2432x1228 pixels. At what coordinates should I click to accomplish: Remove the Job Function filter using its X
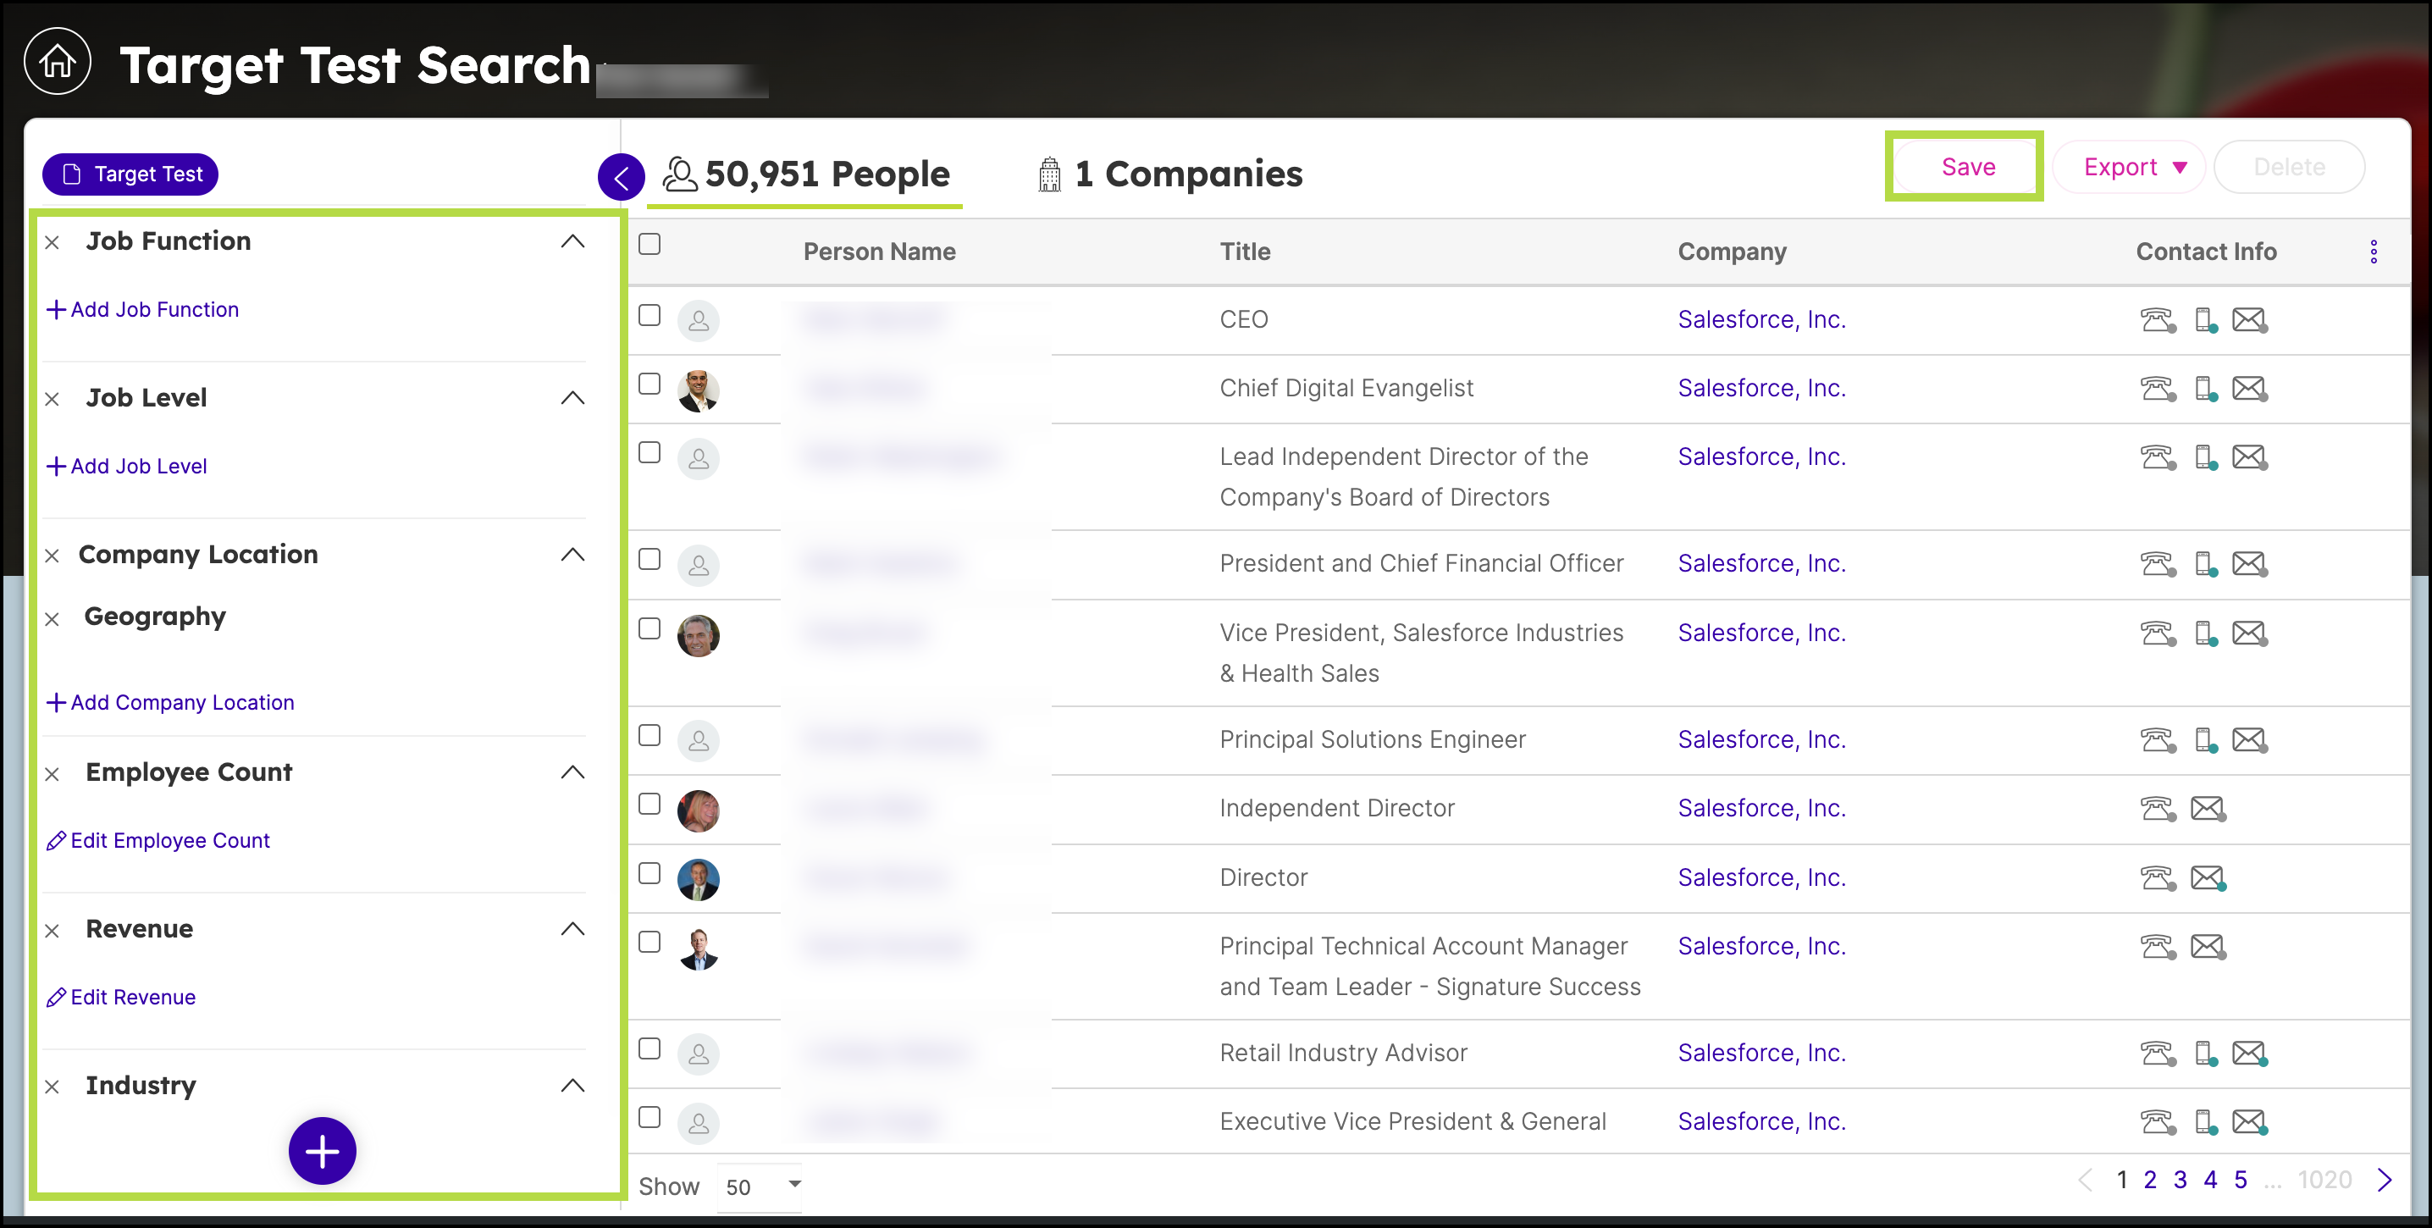(x=53, y=242)
